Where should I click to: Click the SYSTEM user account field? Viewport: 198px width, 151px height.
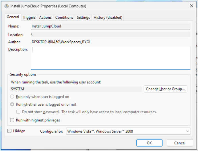point(76,89)
